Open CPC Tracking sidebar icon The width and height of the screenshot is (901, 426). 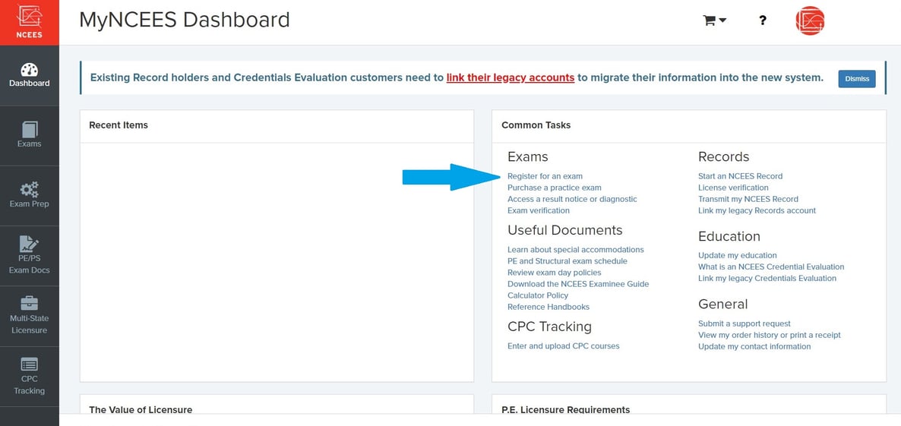(29, 364)
